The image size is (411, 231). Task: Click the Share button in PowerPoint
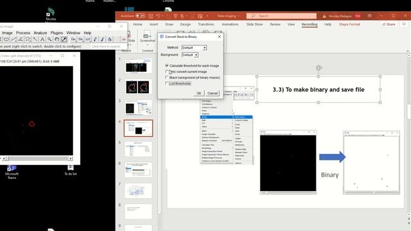(x=389, y=24)
